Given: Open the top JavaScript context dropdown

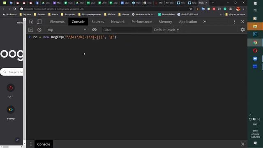Looking at the screenshot, I should pos(67,30).
